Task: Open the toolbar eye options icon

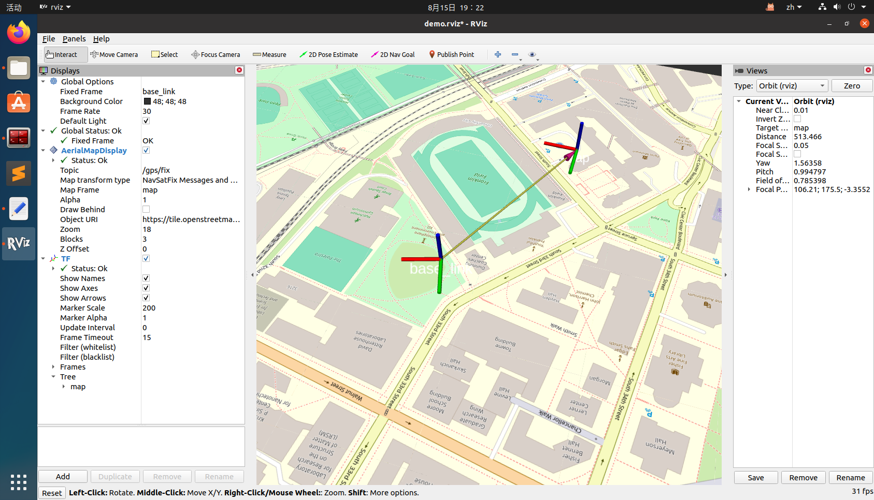Action: (532, 54)
